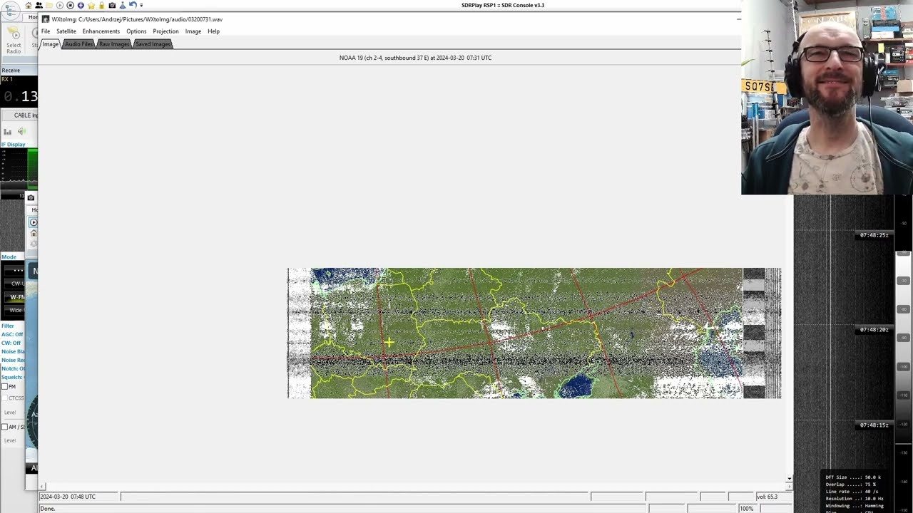The width and height of the screenshot is (913, 513).
Task: Start playback with SDR Console play icon
Action: (x=60, y=5)
